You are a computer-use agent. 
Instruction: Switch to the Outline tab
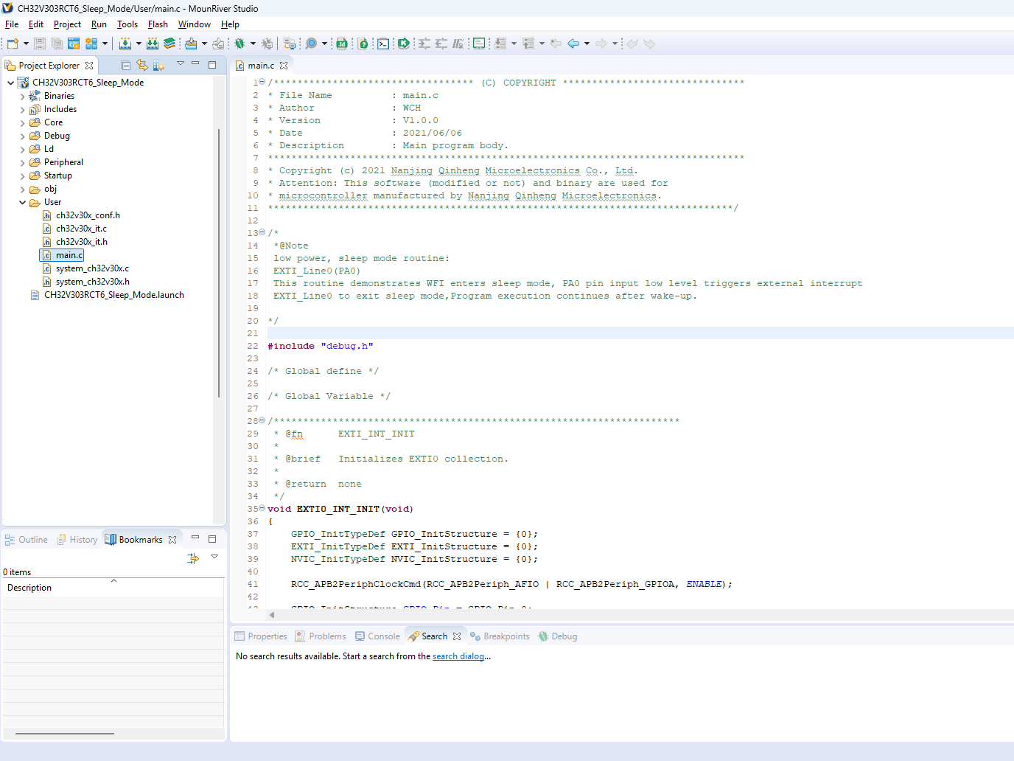(x=27, y=540)
